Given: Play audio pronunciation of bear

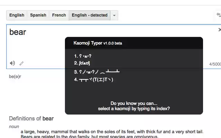Looking at the screenshot, I should pyautogui.click(x=12, y=63).
